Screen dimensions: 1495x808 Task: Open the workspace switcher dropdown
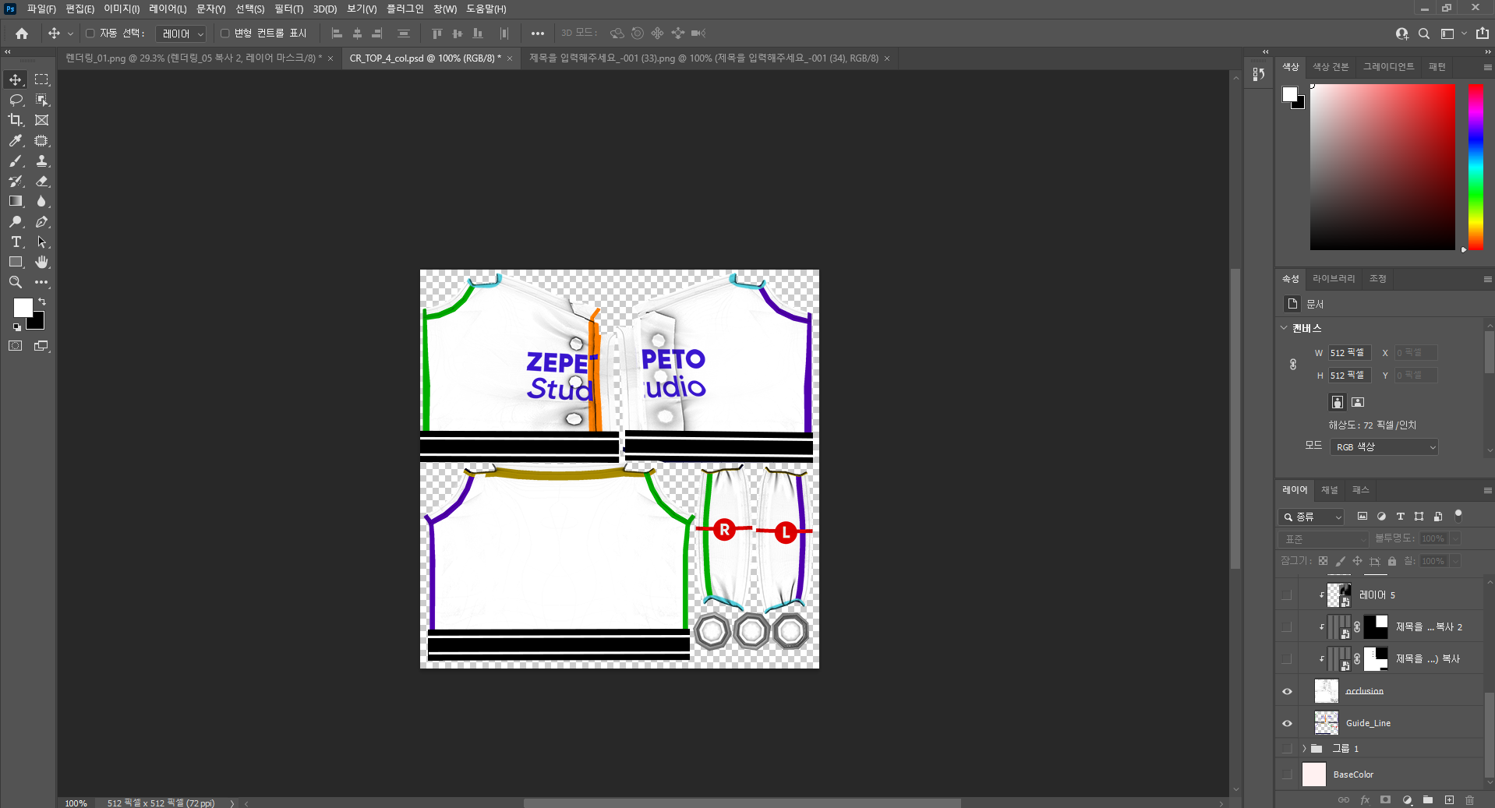pos(1453,34)
